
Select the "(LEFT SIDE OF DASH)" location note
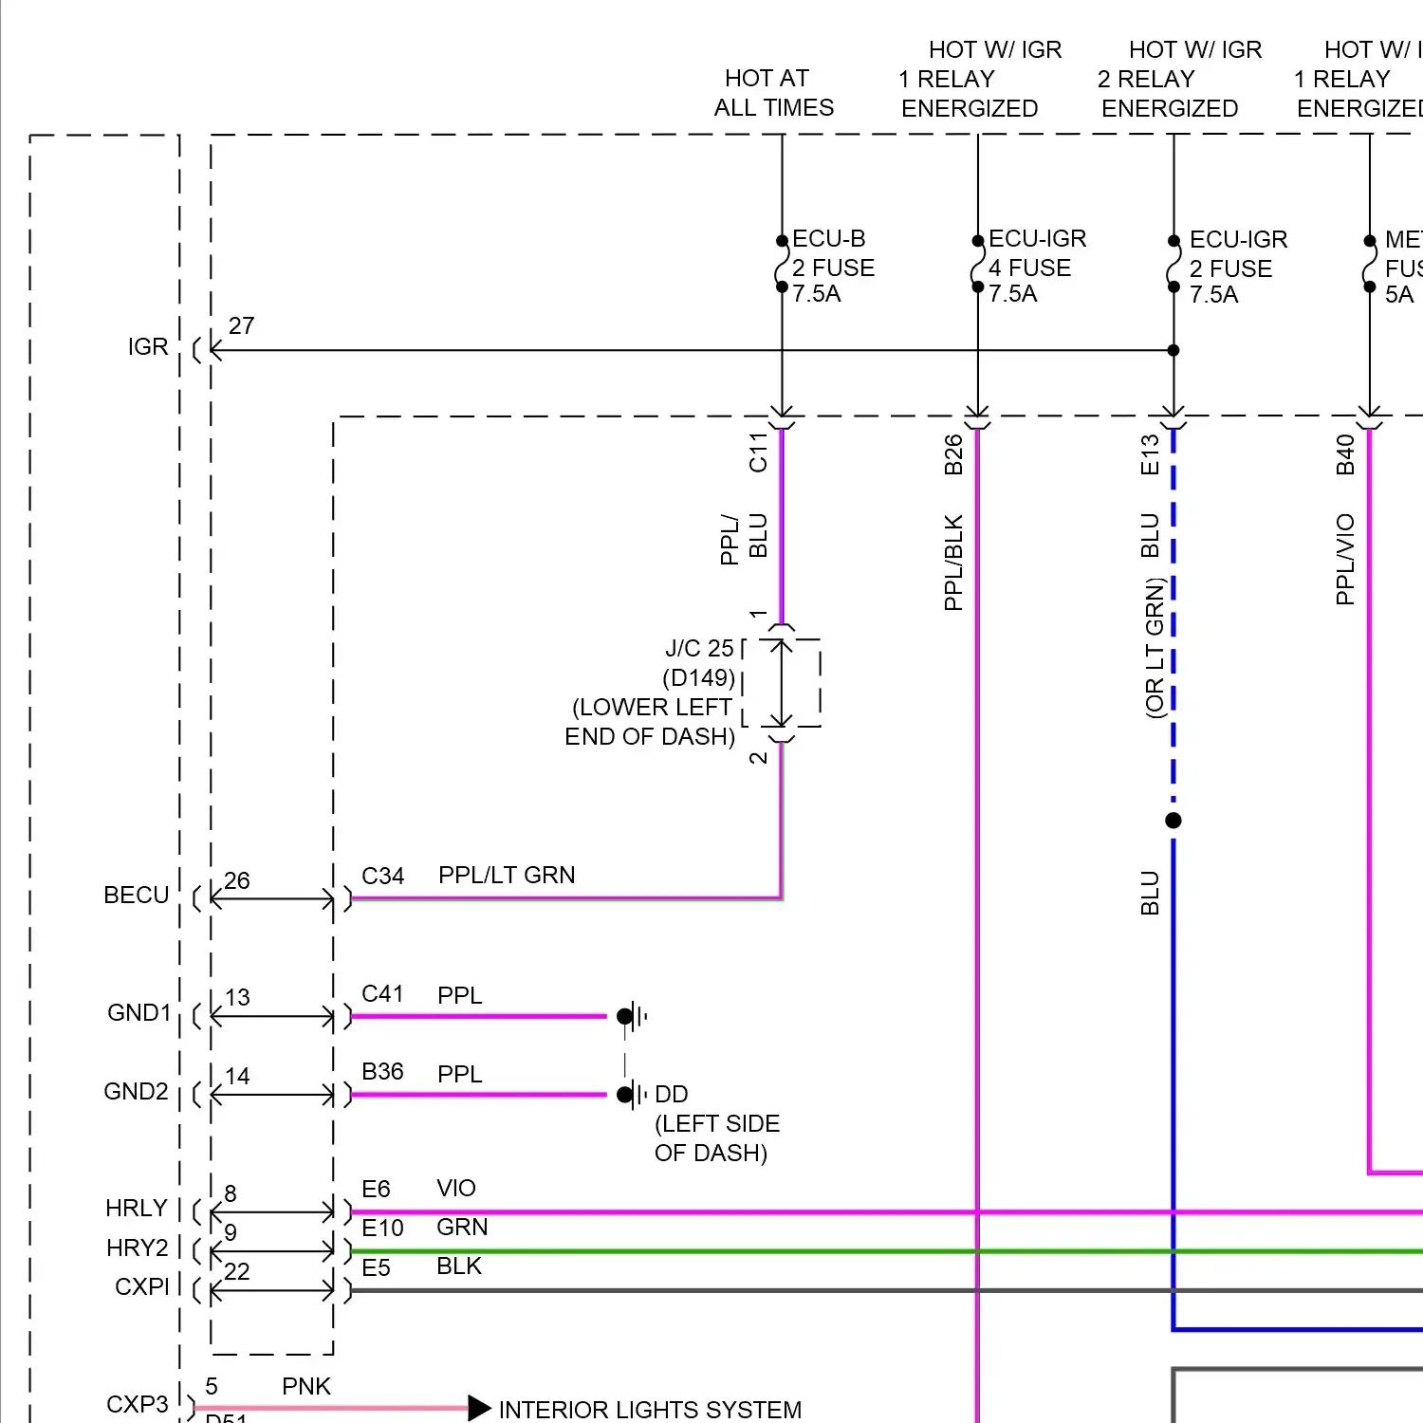click(717, 1138)
